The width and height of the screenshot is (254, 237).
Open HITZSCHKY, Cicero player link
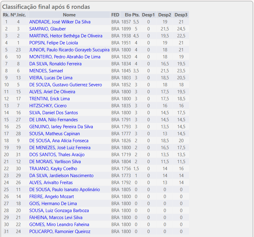pos(48,106)
